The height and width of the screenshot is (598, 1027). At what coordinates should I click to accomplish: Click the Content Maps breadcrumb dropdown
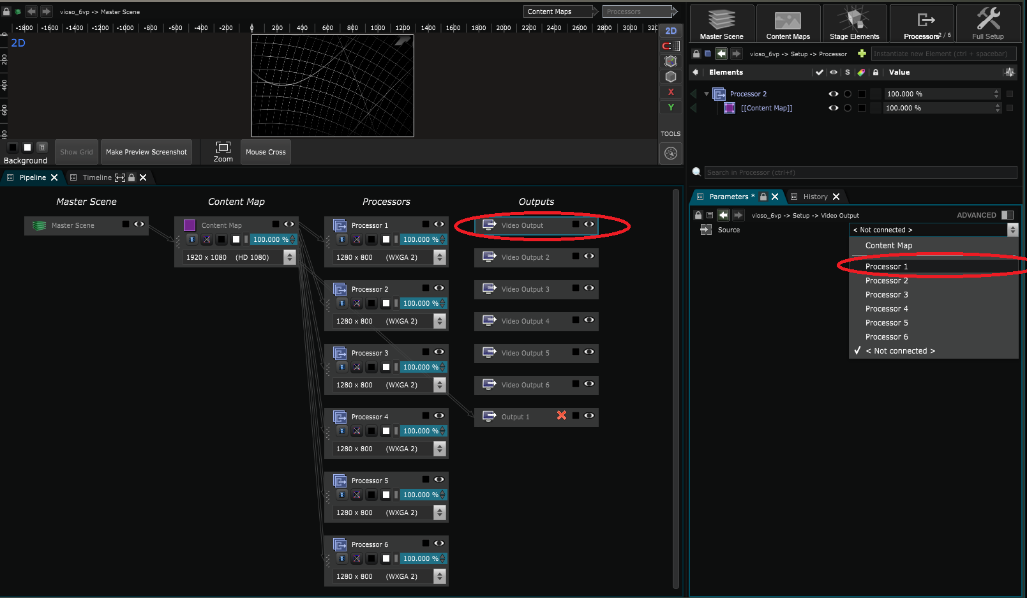tap(560, 11)
